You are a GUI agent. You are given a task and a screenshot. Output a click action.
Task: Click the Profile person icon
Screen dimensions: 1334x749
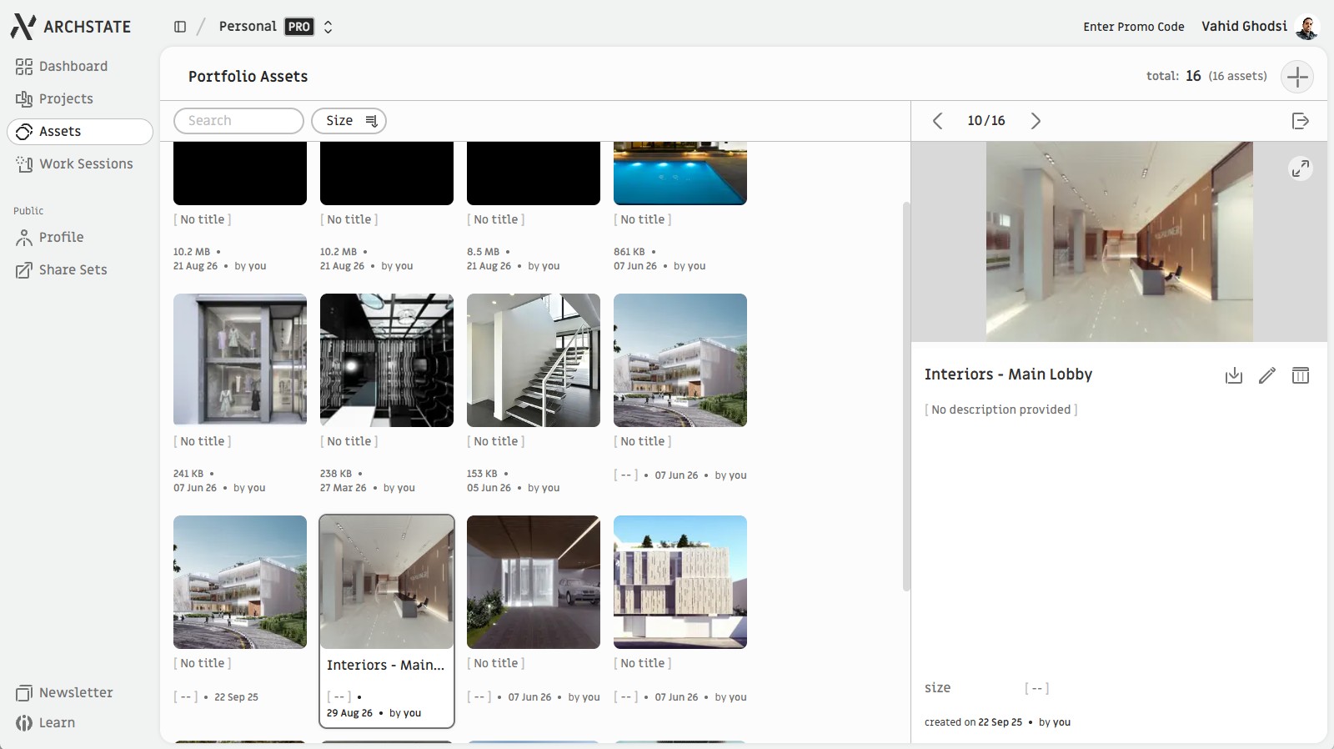coord(24,238)
